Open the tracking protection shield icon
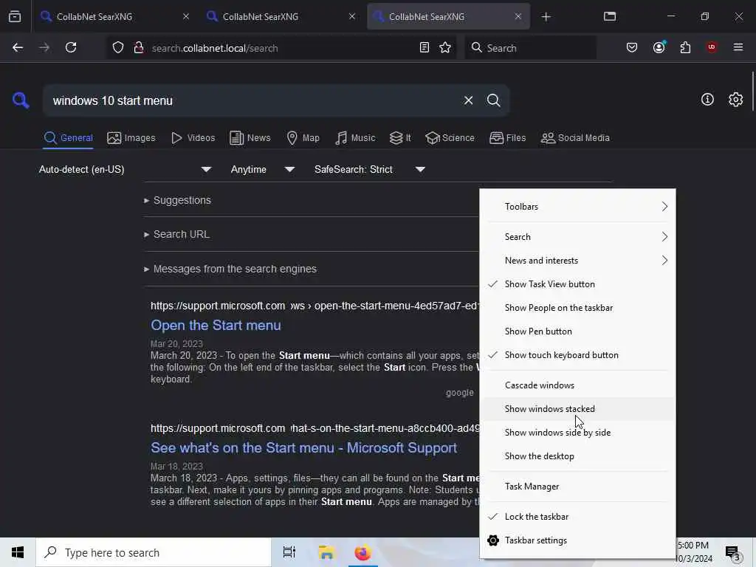756x567 pixels. point(118,48)
